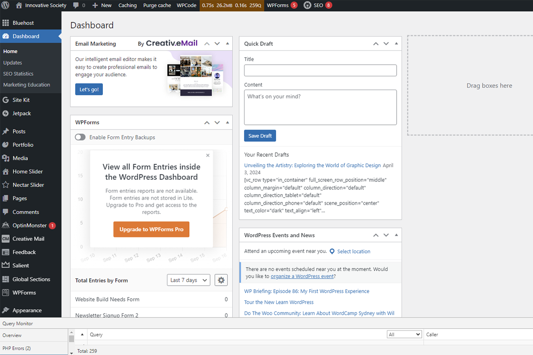Image resolution: width=533 pixels, height=355 pixels.
Task: Click the location pin icon for events
Action: point(332,251)
